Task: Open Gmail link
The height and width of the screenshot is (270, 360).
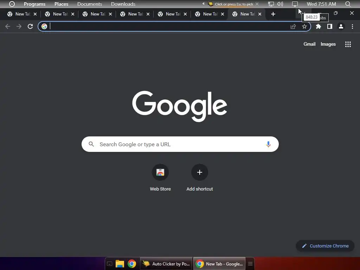Action: click(x=309, y=44)
